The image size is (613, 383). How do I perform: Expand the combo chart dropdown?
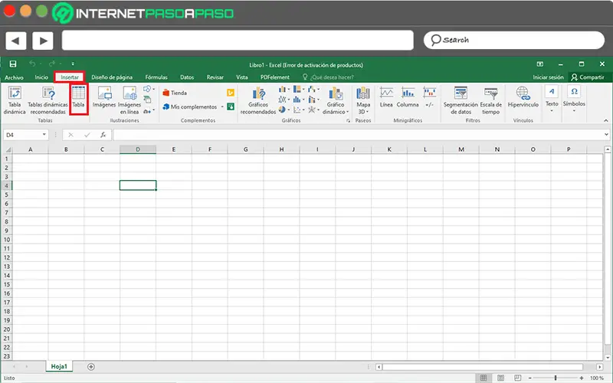[318, 100]
